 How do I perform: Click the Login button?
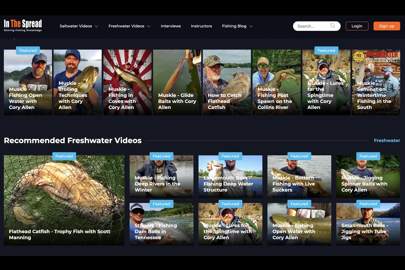(x=357, y=26)
